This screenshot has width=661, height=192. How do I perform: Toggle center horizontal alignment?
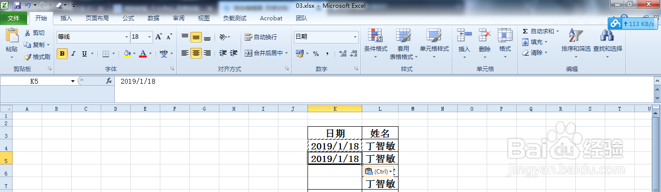click(x=196, y=53)
